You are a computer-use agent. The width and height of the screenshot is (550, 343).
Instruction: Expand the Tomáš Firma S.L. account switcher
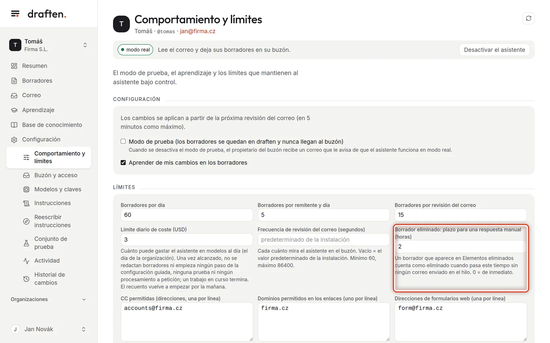coord(48,45)
